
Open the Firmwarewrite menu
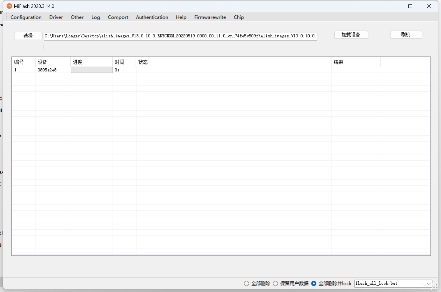point(210,17)
